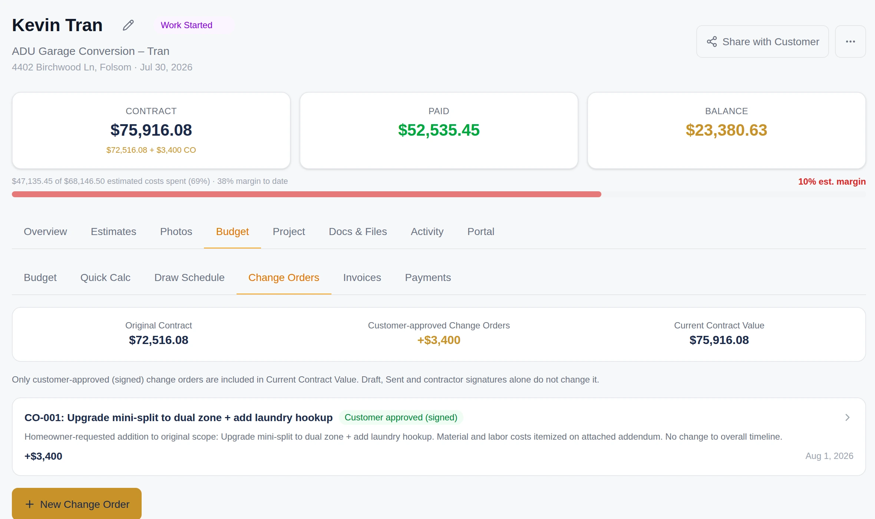The height and width of the screenshot is (519, 875).
Task: Click the $72,516.08 + $3,400 CO breakdown text
Action: coord(151,150)
